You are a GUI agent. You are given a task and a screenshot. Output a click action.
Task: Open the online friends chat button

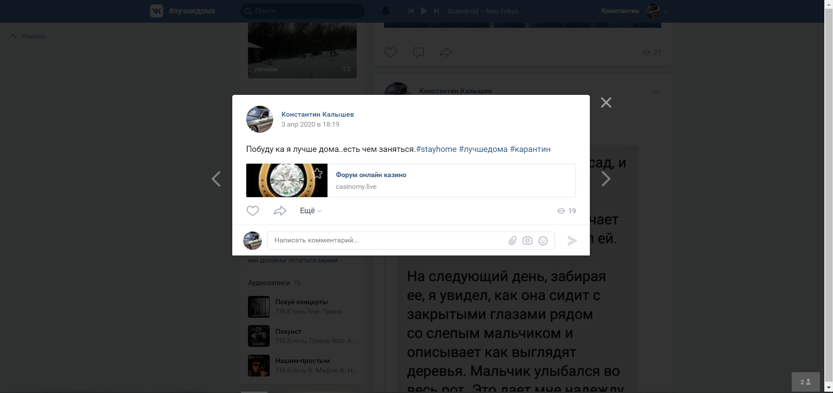[x=806, y=382]
